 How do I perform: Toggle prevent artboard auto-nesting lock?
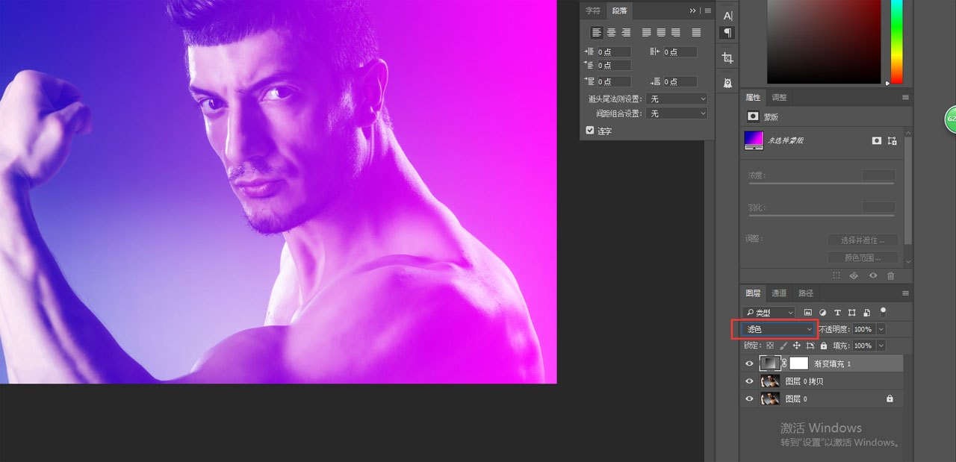(810, 346)
